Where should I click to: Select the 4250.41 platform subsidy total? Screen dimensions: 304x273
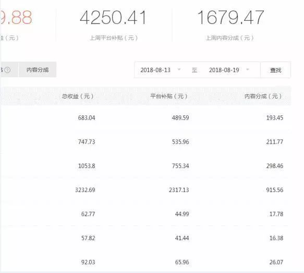(113, 18)
